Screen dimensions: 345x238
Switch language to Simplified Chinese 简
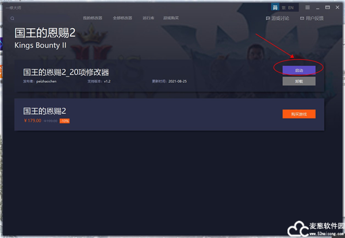pyautogui.click(x=275, y=7)
